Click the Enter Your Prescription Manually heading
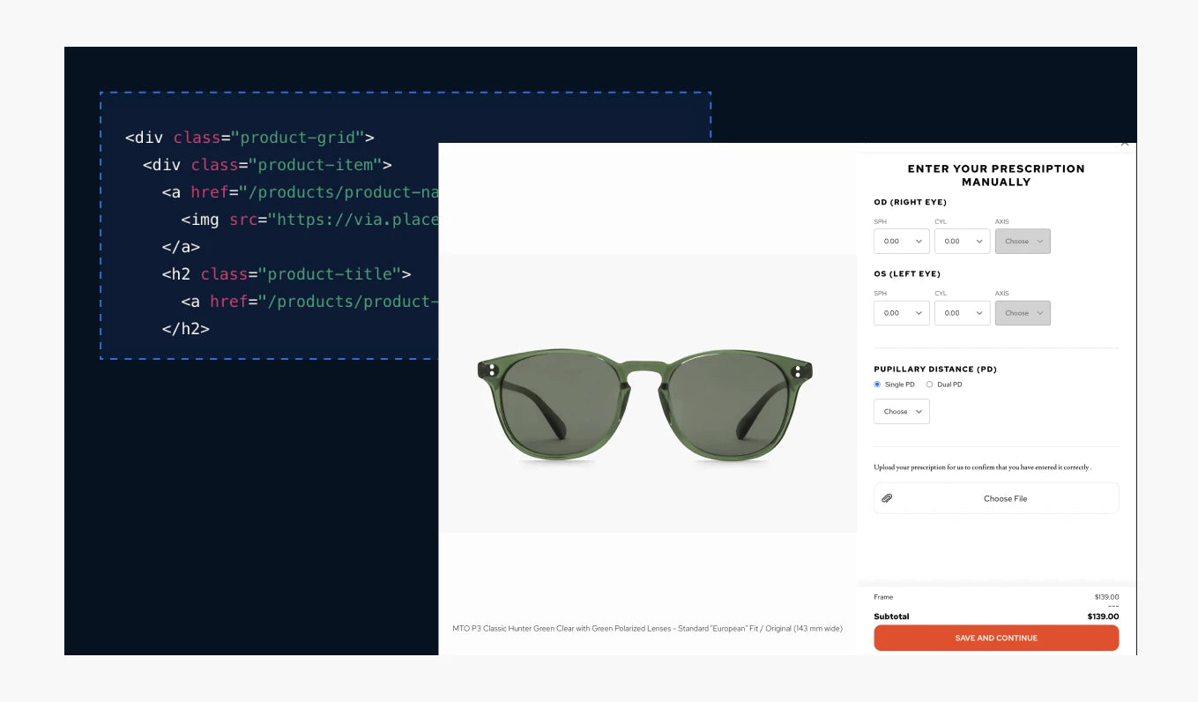Viewport: 1198px width, 702px height. [x=996, y=175]
